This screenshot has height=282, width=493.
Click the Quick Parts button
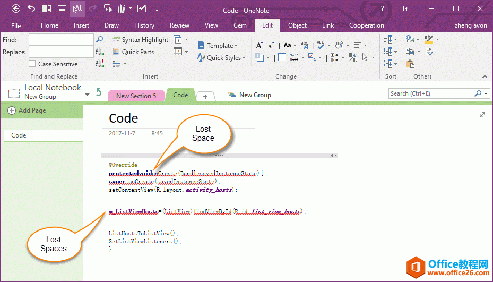click(x=133, y=52)
